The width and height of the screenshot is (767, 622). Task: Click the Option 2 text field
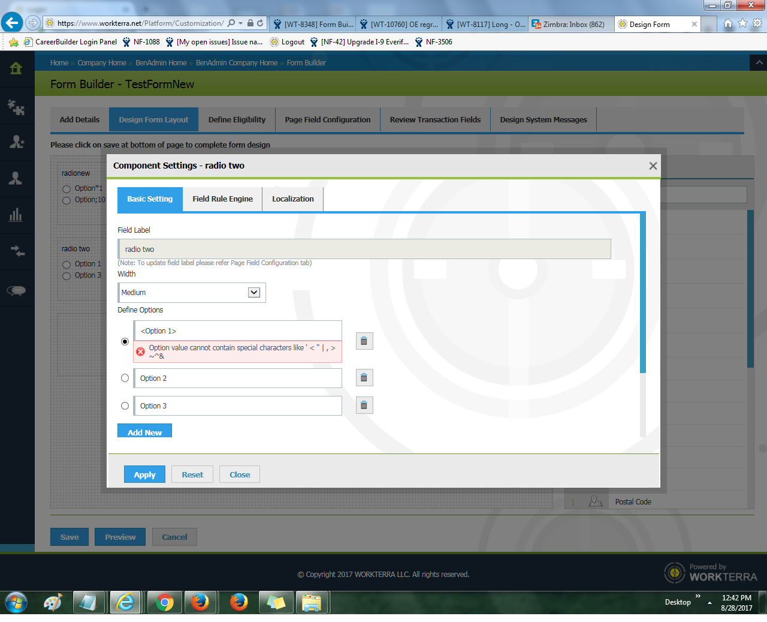pos(238,378)
